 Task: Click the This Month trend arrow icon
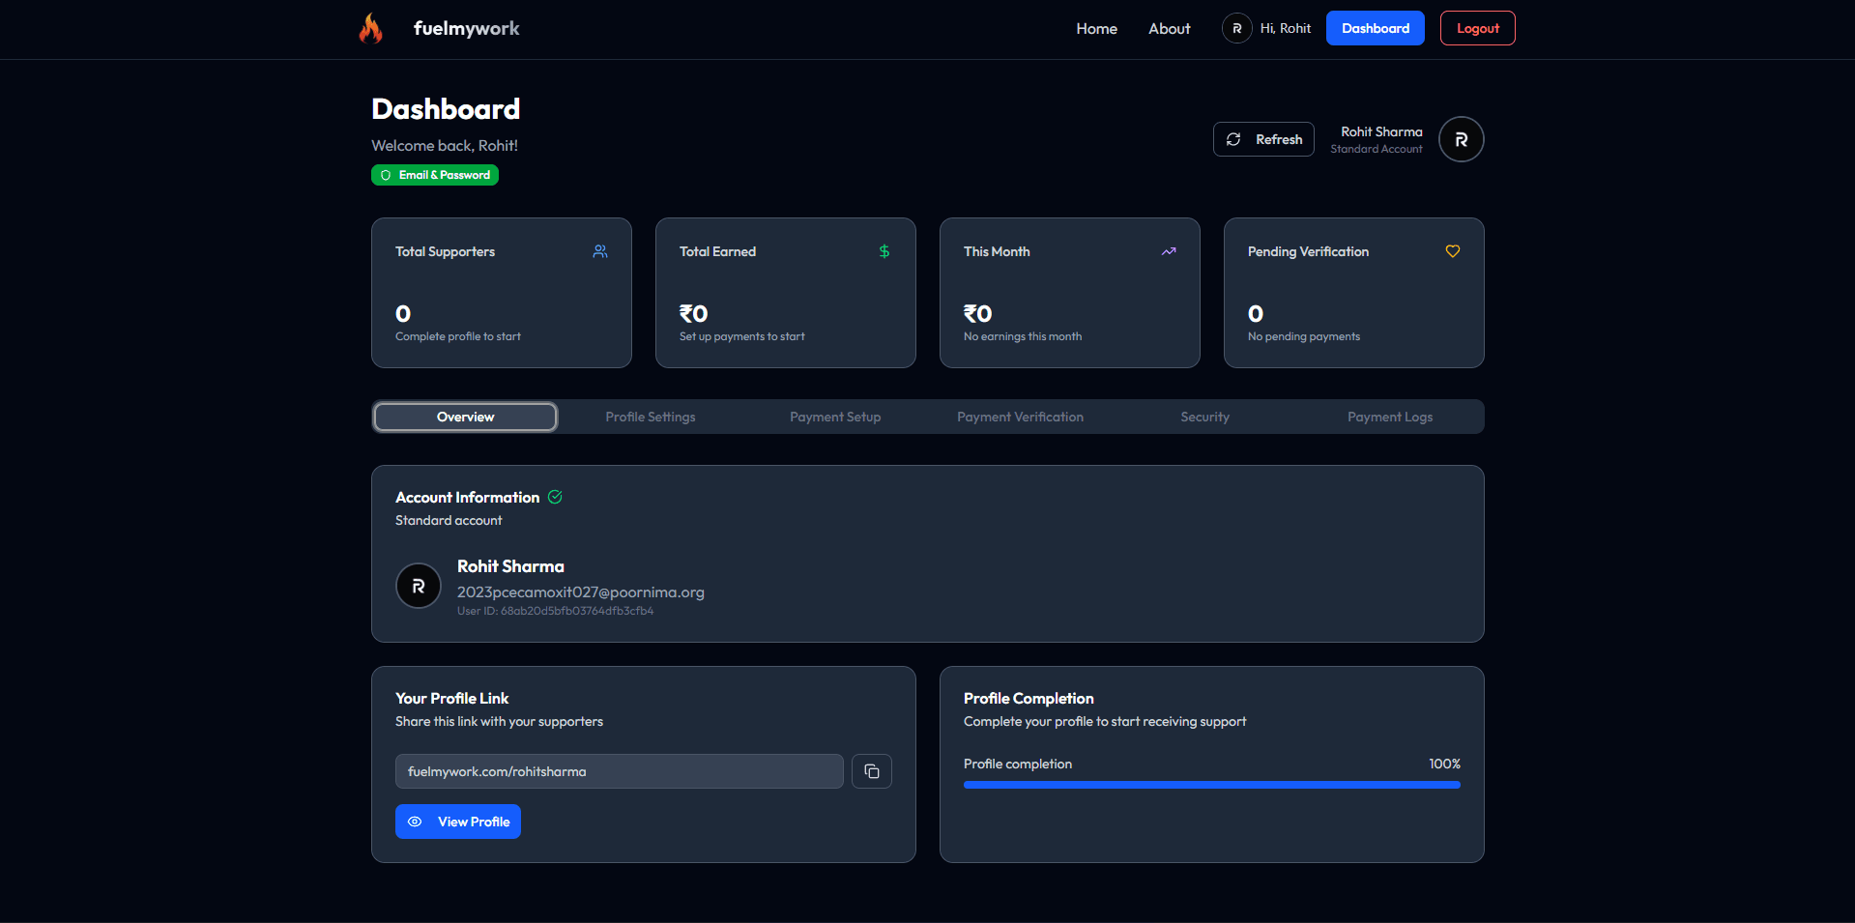coord(1169,251)
